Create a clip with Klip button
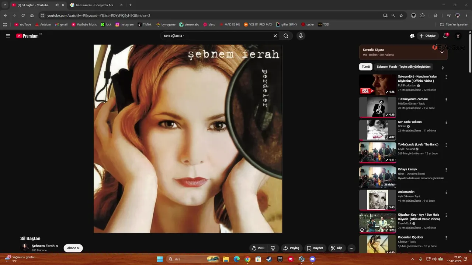The height and width of the screenshot is (265, 472). point(336,248)
